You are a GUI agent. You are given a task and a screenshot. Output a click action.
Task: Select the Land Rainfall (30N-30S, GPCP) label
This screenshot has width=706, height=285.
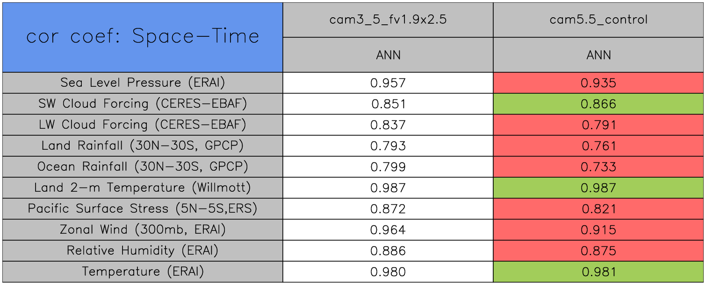(x=143, y=146)
